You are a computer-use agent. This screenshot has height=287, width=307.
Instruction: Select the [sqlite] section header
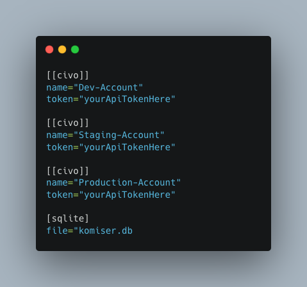coord(68,218)
